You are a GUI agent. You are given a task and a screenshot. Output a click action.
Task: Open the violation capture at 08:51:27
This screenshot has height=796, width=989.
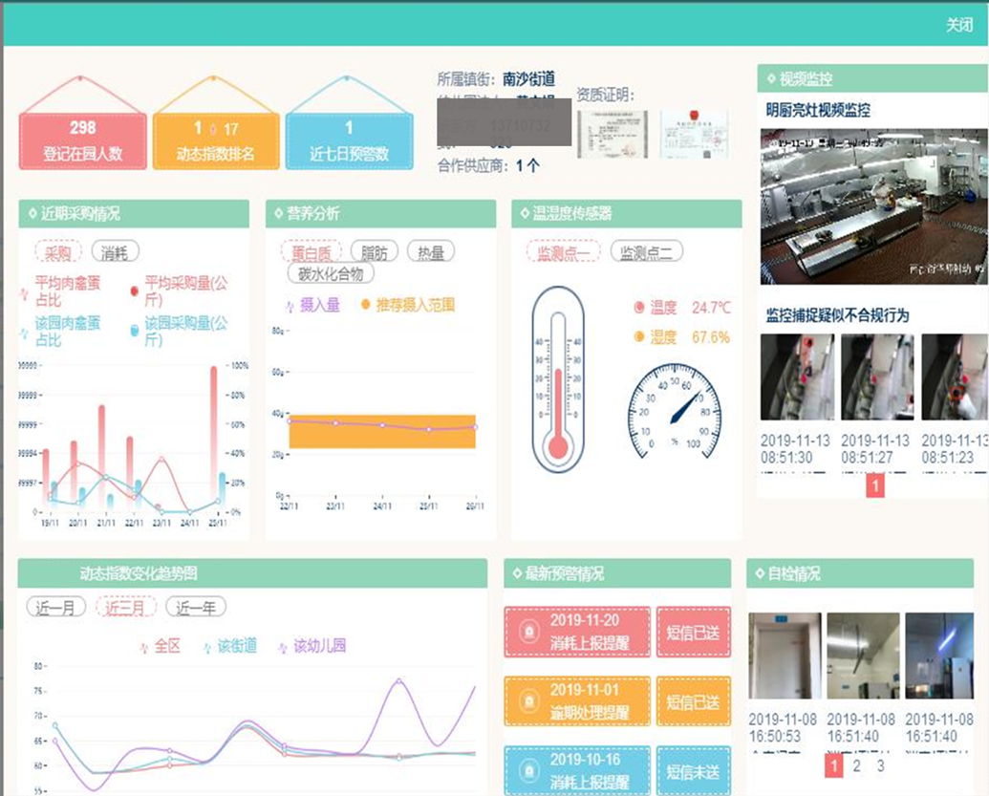(877, 377)
